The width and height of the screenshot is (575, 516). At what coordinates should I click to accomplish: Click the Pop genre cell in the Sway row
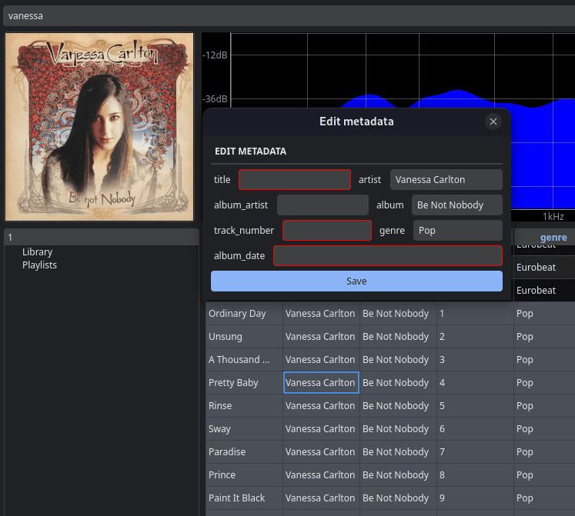click(x=544, y=429)
